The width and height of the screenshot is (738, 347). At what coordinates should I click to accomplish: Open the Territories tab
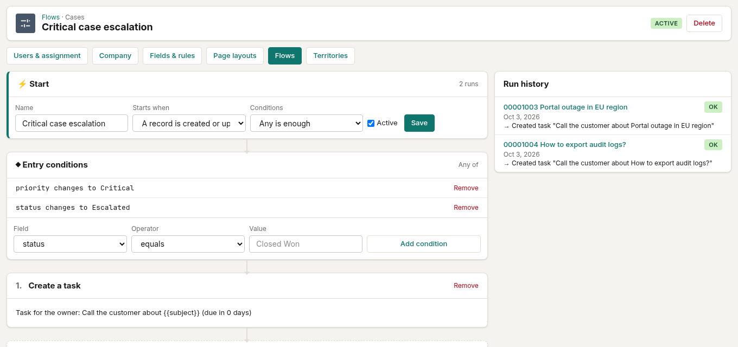point(330,56)
